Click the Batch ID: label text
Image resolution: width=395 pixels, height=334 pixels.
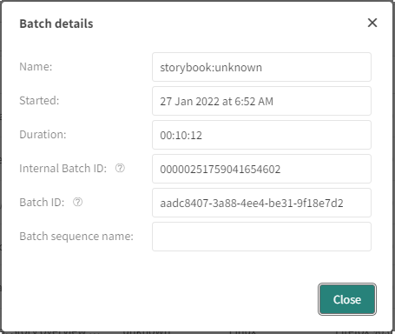click(x=42, y=203)
